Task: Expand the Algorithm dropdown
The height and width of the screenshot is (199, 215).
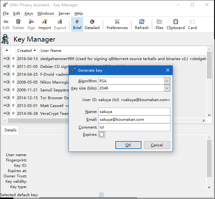Action: click(167, 81)
